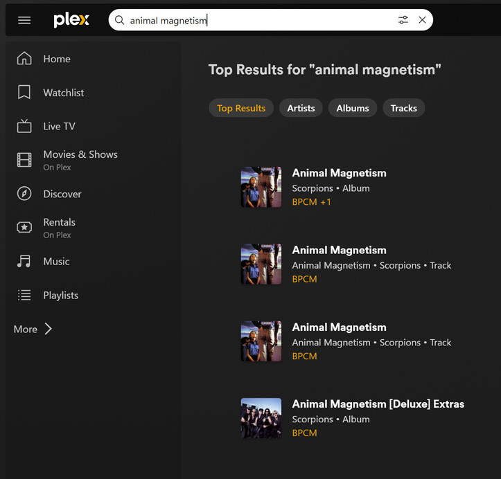Click into the search field text
The height and width of the screenshot is (479, 501).
pyautogui.click(x=168, y=21)
